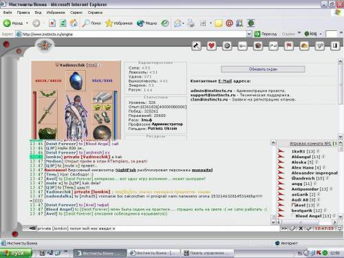This screenshot has height=258, width=344.
Task: Click the round shield equipment slot
Action: click(x=102, y=132)
